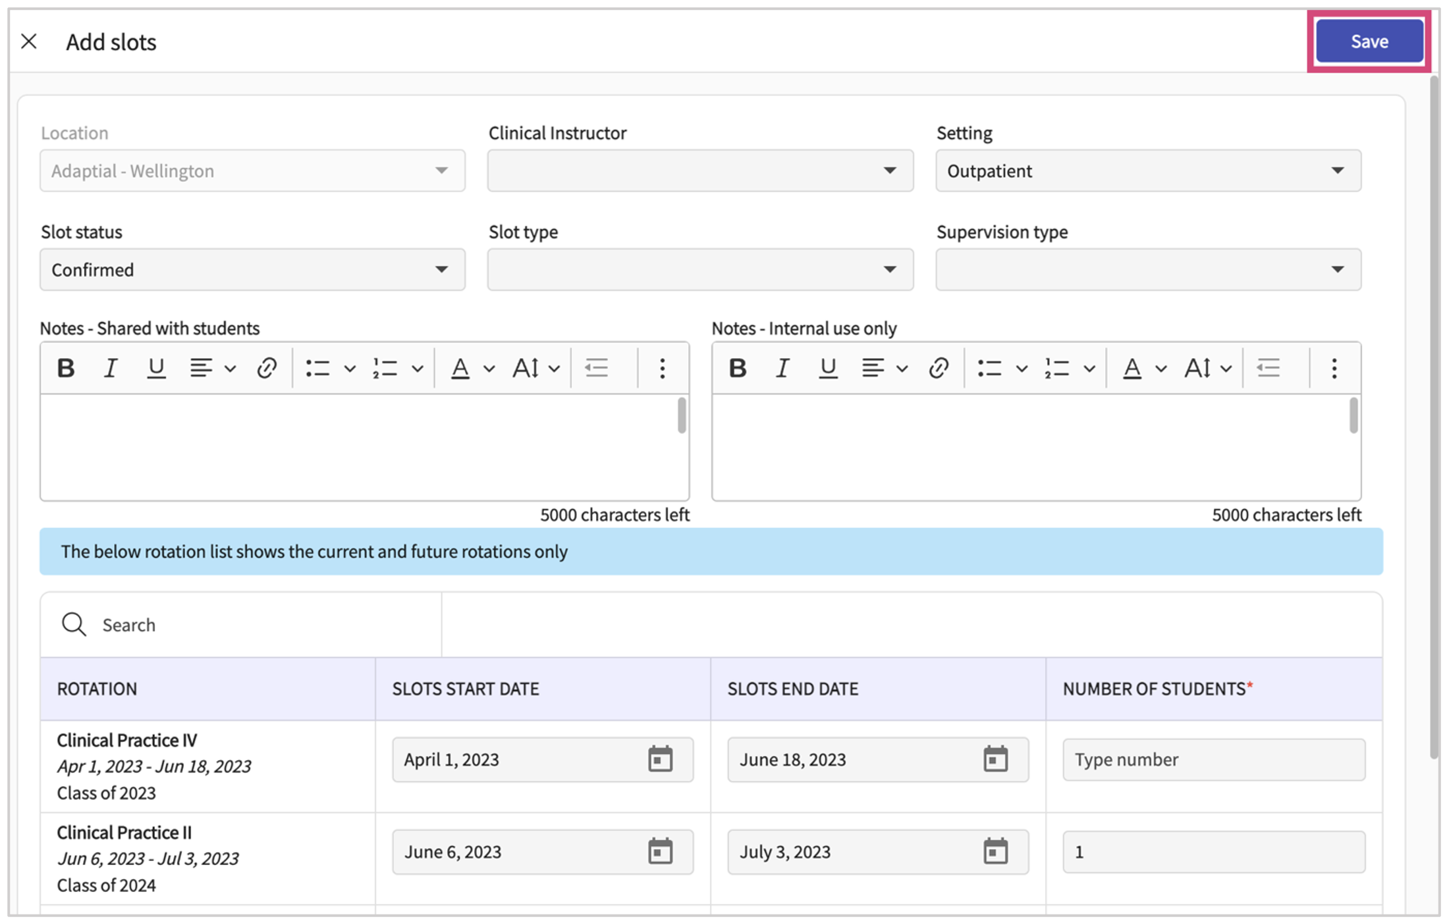The image size is (1449, 923).
Task: Click the Save button
Action: 1369,41
